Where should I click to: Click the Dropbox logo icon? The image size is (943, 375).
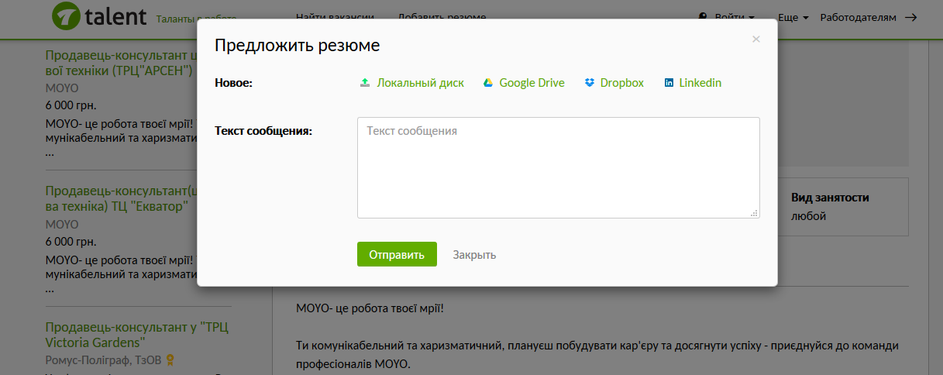click(590, 83)
